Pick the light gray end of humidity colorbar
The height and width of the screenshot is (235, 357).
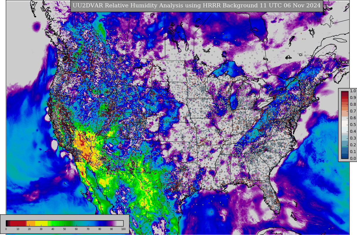pos(120,223)
